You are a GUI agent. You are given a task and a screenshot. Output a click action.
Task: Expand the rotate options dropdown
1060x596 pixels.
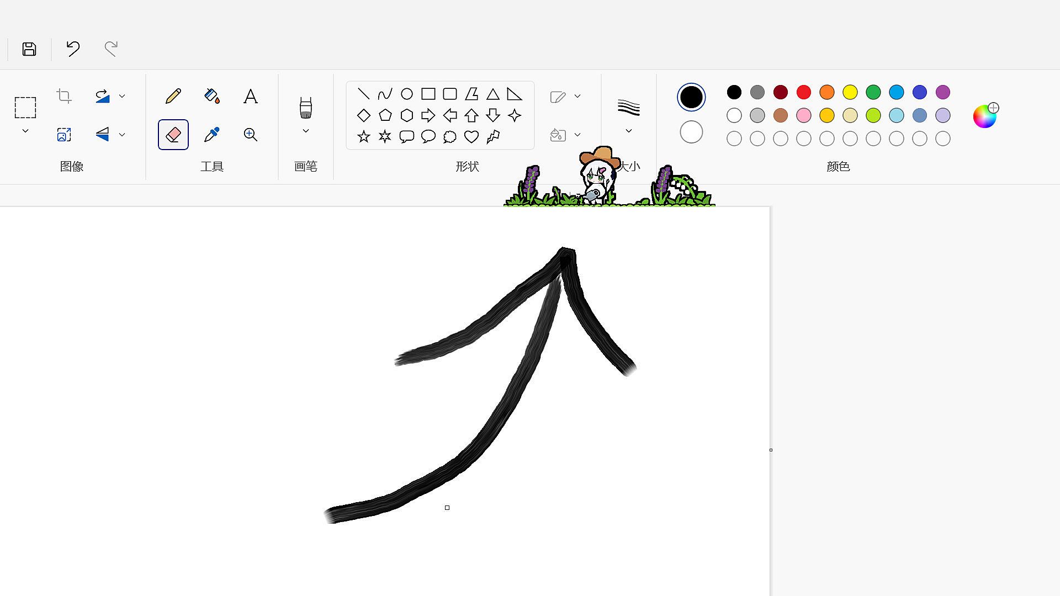click(x=122, y=96)
